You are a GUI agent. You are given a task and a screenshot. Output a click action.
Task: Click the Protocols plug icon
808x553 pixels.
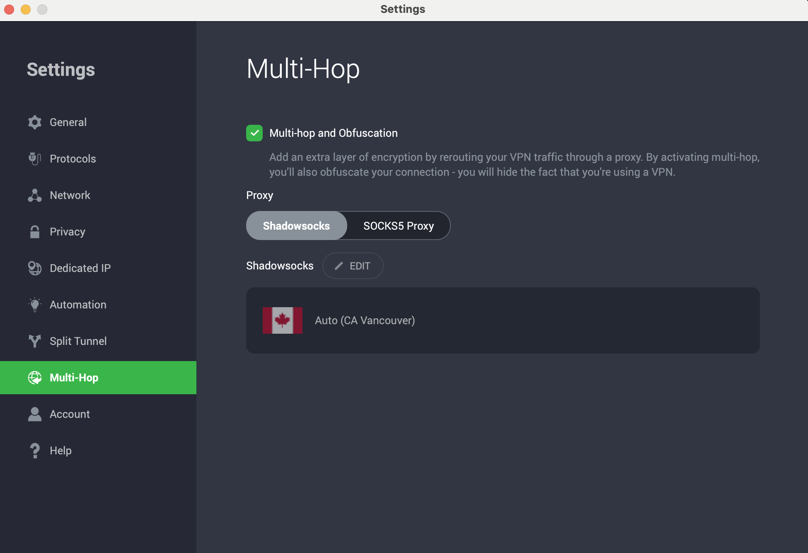click(x=35, y=158)
